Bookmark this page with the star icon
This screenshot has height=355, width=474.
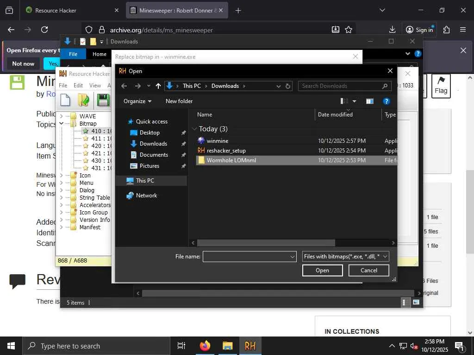coord(349,30)
